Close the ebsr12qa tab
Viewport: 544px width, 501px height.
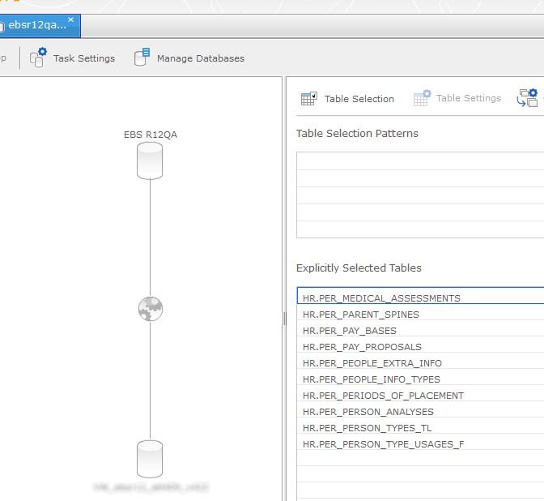point(70,19)
